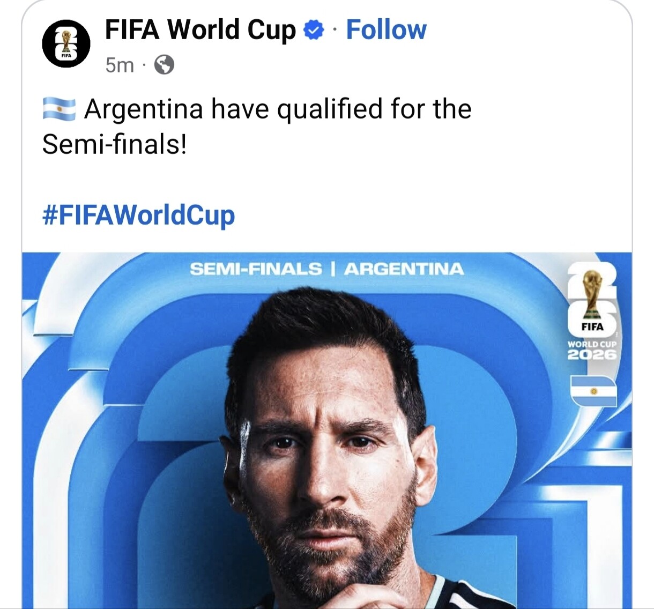Click the globe public audience icon

pyautogui.click(x=164, y=65)
